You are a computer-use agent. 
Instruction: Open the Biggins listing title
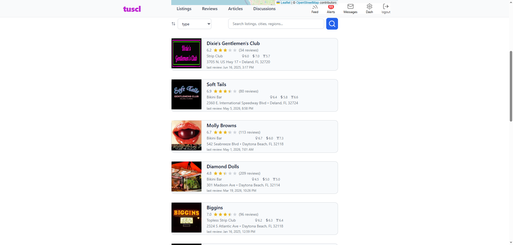[x=215, y=208]
